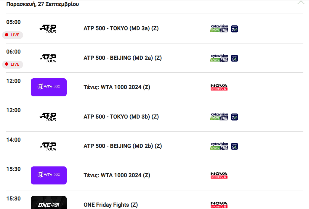
Task: Click the LIVE badge under 05:00
Action: pyautogui.click(x=12, y=35)
